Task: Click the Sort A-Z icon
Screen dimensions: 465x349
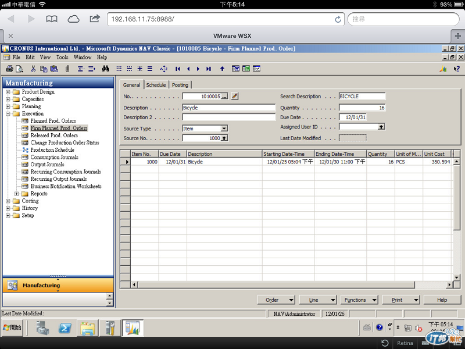Action: (164, 69)
